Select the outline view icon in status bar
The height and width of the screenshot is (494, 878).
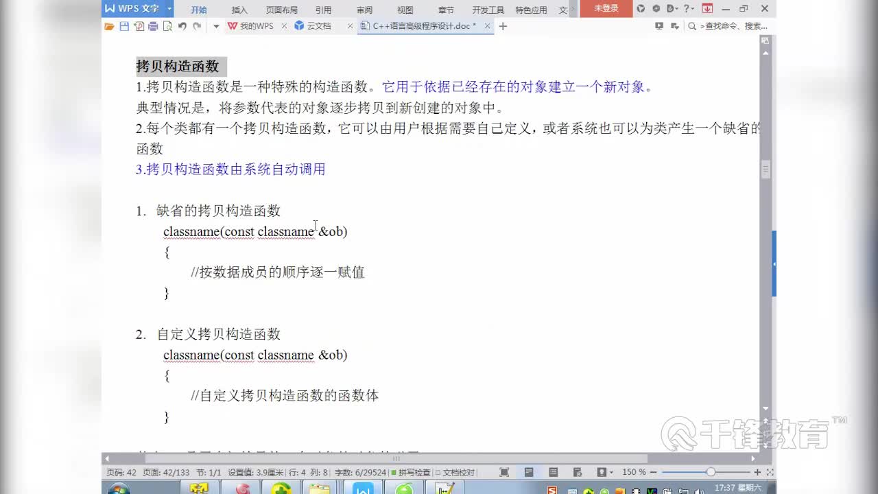click(554, 471)
